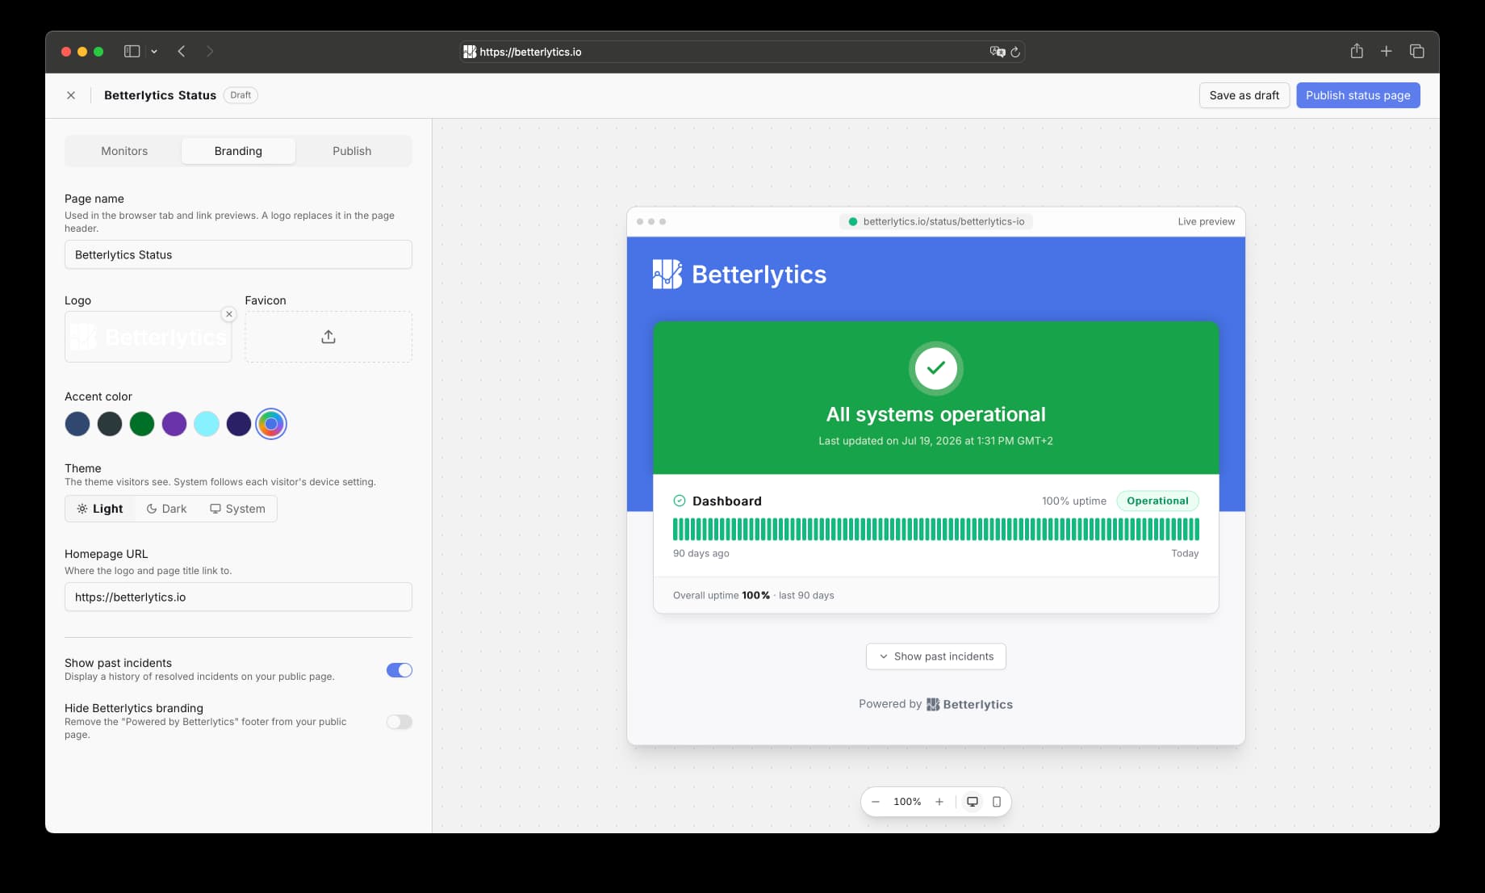Click the Live preview label
The width and height of the screenshot is (1485, 893).
(x=1206, y=221)
